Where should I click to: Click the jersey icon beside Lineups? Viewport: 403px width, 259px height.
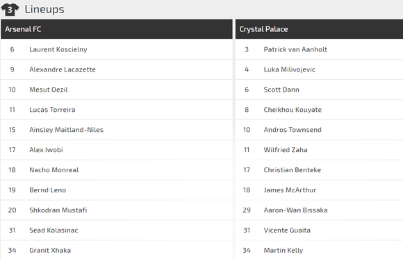point(10,10)
